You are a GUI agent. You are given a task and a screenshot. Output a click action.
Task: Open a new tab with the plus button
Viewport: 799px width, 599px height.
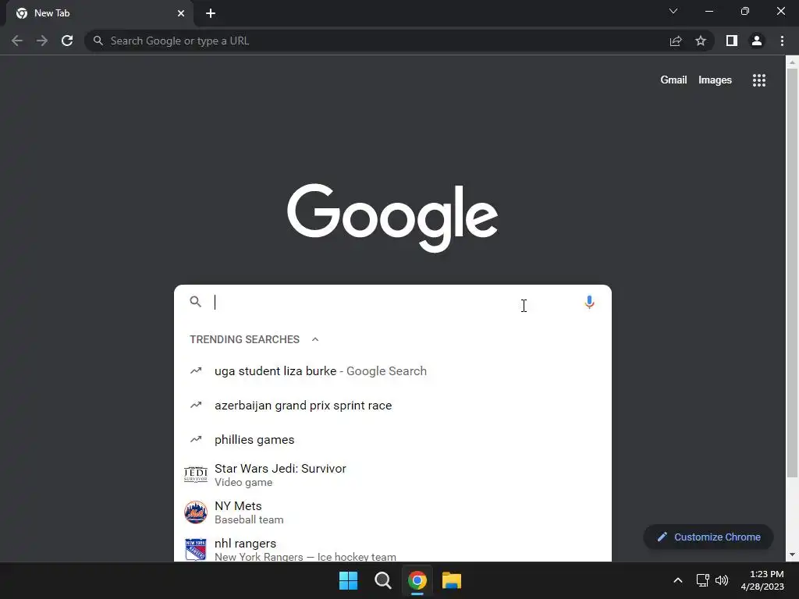point(211,13)
